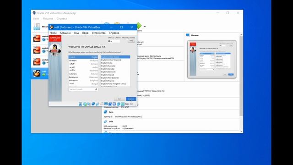
Task: Select Afrikaans in the language list
Action: click(x=83, y=60)
